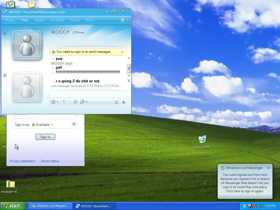The height and width of the screenshot is (210, 280).
Task: Click the conversation window title icon
Action: click(x=5, y=12)
